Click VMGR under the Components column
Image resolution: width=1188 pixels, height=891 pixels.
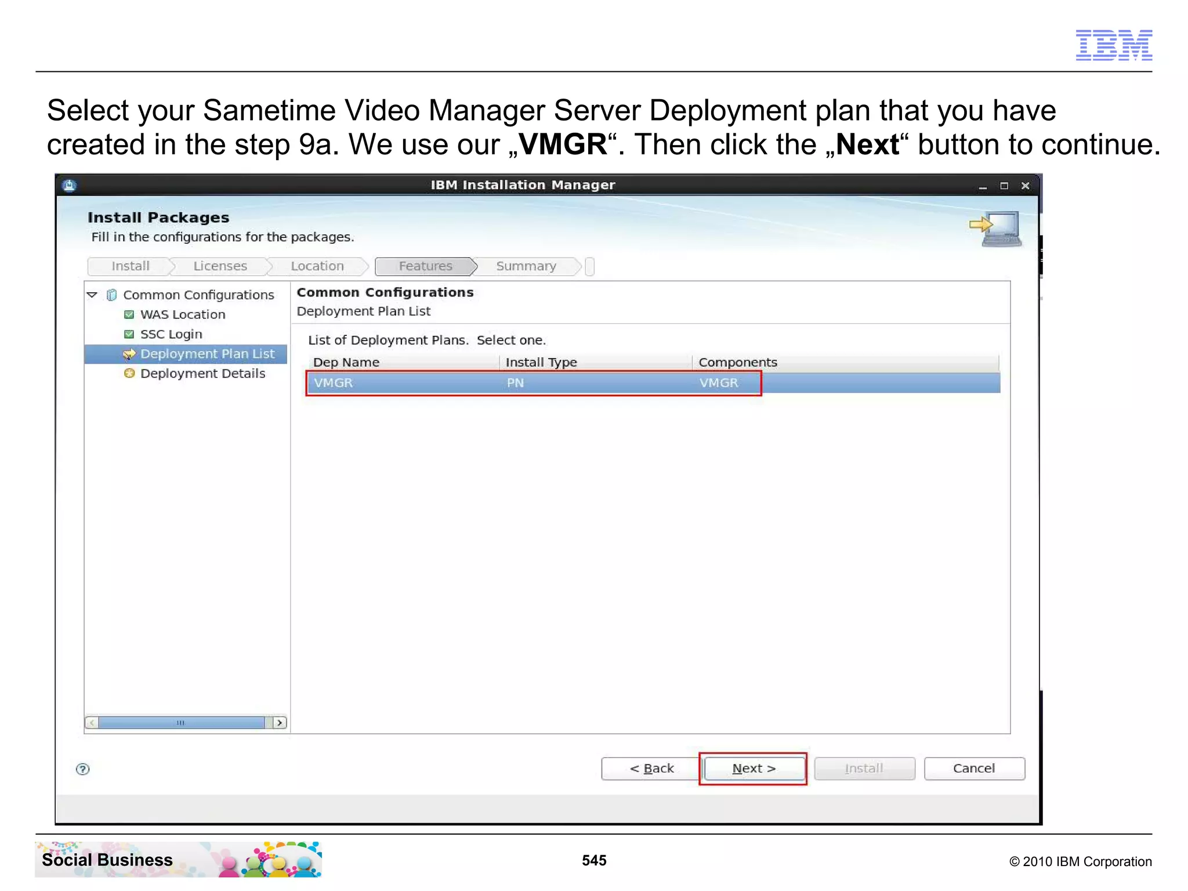coord(719,383)
